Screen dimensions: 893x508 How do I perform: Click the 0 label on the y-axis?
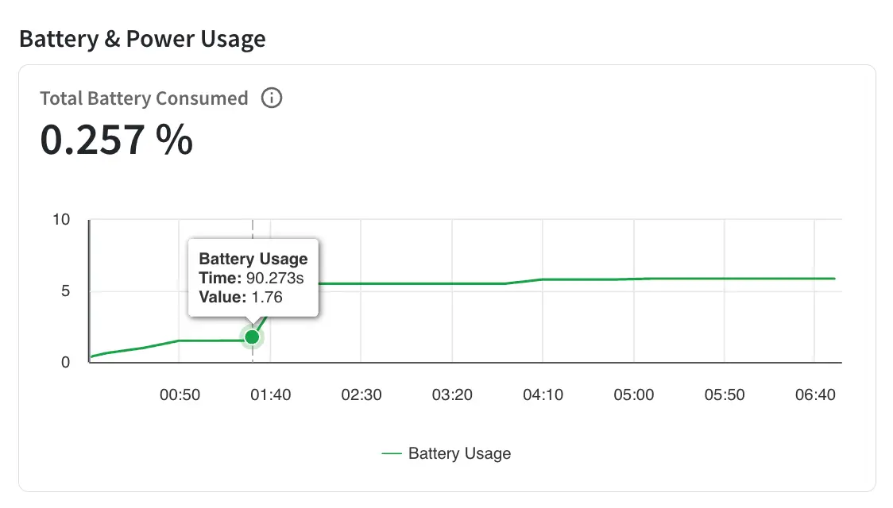click(65, 363)
